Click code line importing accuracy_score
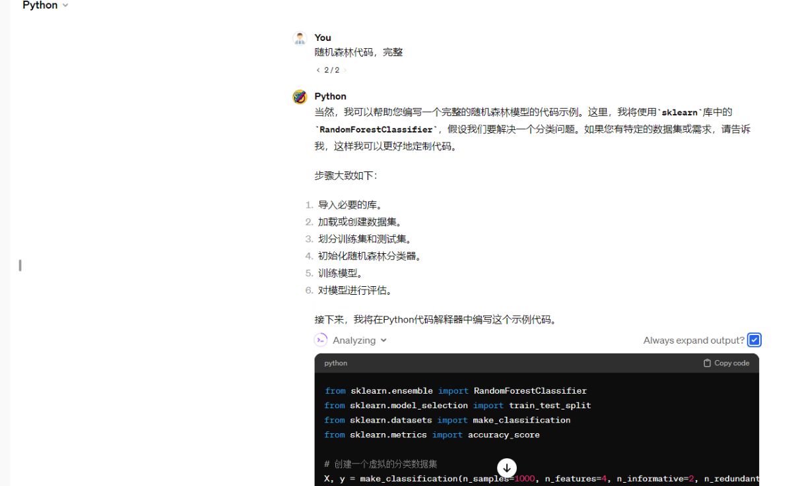This screenshot has width=798, height=486. point(432,435)
